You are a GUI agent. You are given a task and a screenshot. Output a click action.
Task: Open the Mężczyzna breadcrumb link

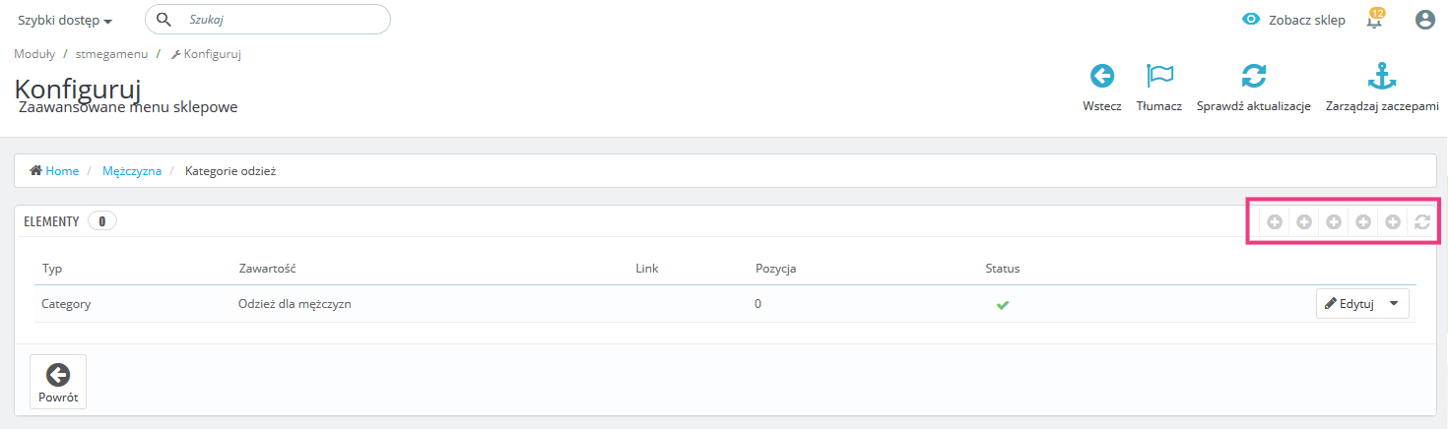pos(132,171)
